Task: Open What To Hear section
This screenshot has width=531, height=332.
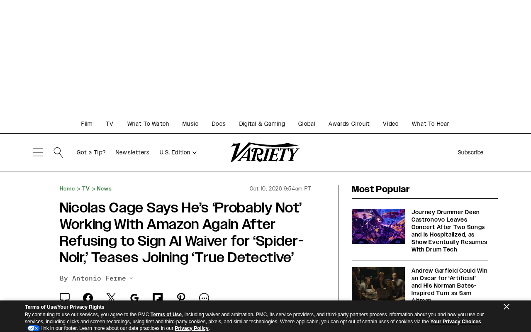Action: [430, 124]
